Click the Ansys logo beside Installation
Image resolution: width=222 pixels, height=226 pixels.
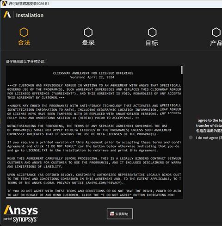coord(7,15)
